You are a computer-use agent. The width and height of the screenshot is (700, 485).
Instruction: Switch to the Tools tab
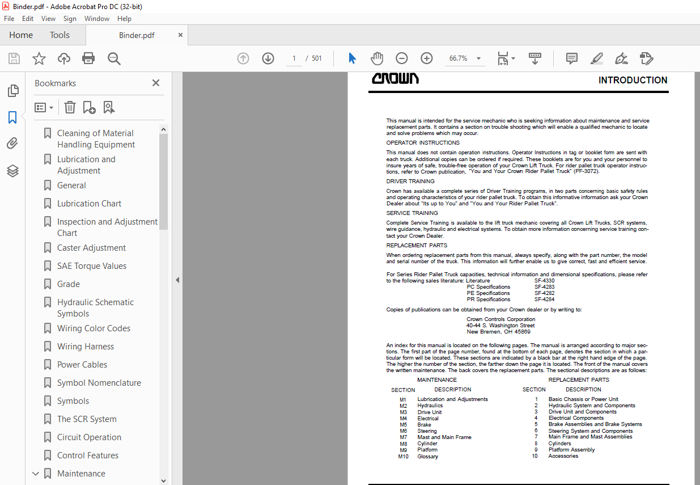pyautogui.click(x=60, y=35)
